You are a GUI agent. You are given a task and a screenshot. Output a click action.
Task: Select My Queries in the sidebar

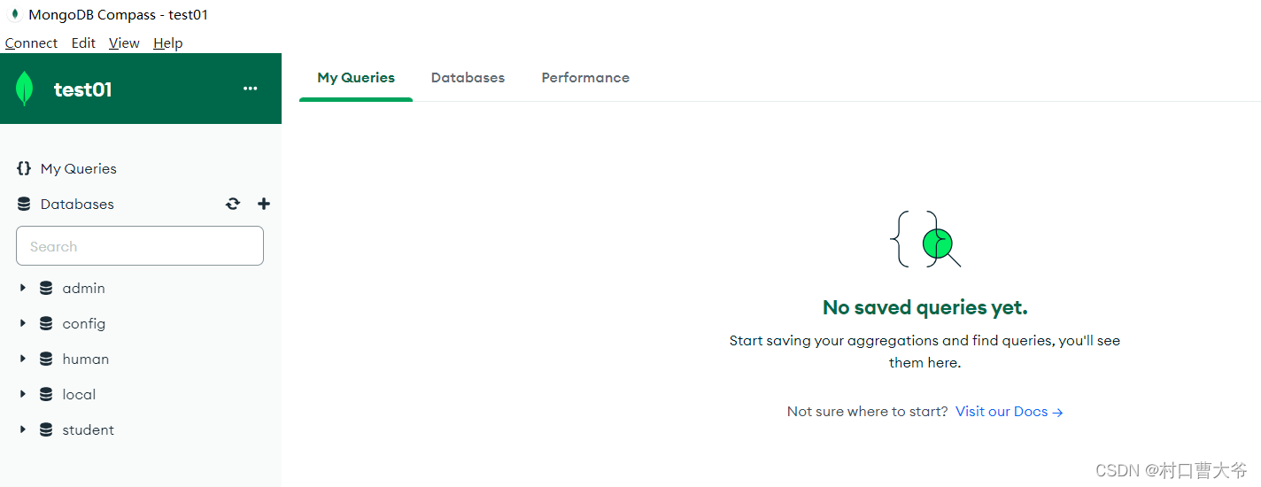pos(79,168)
